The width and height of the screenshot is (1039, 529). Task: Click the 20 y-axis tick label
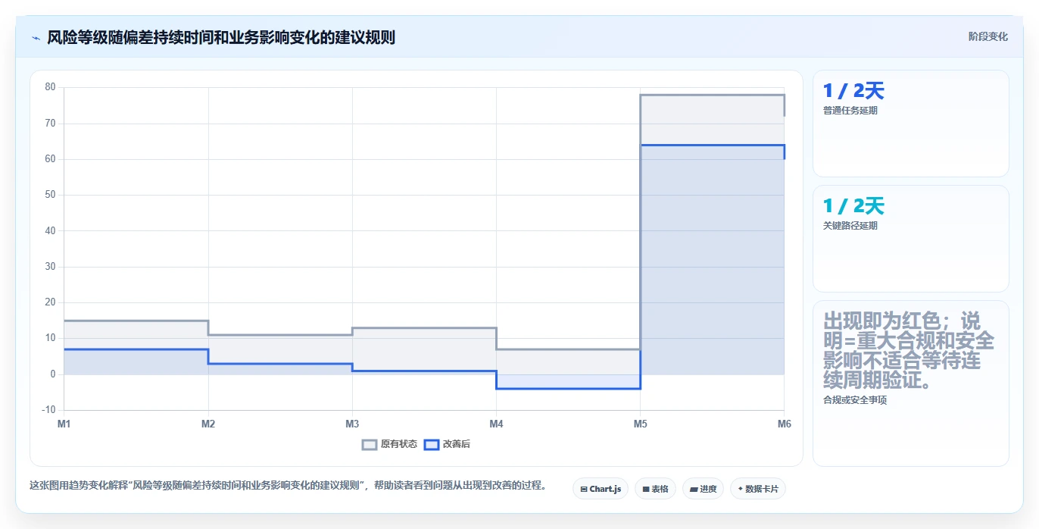50,302
